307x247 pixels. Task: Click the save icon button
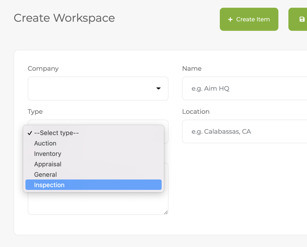[298, 19]
